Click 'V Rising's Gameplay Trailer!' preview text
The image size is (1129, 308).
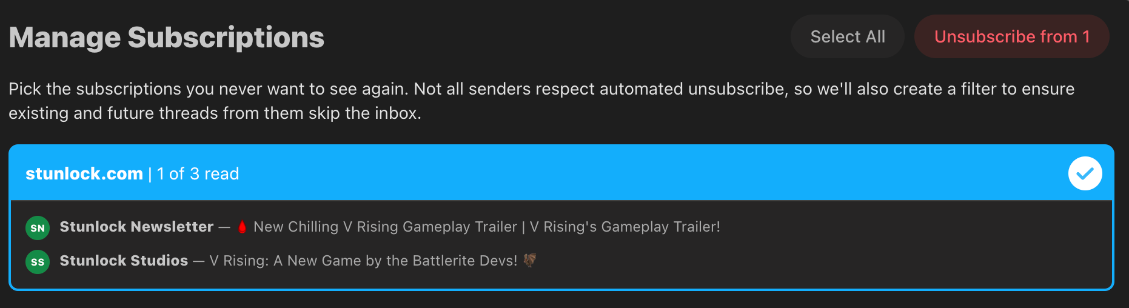[625, 227]
